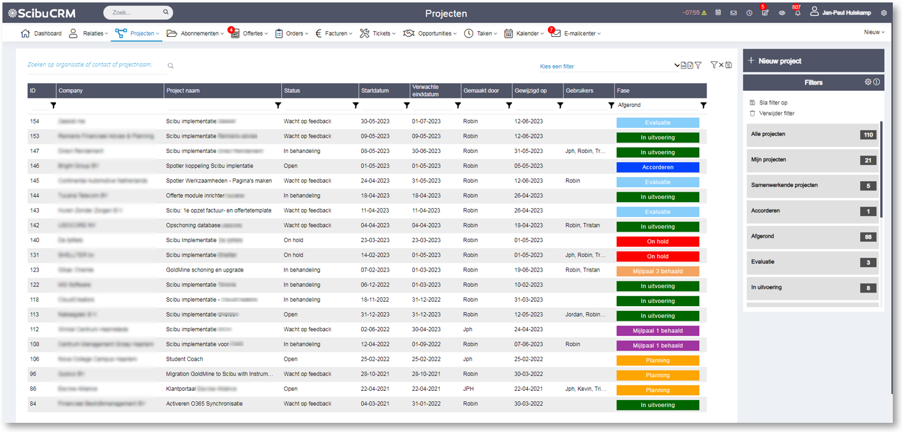Click the info icon in Filters header
The width and height of the screenshot is (902, 432).
pyautogui.click(x=877, y=82)
